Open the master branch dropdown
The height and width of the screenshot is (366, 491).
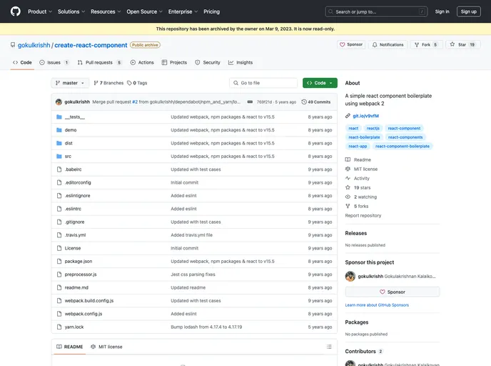point(70,83)
